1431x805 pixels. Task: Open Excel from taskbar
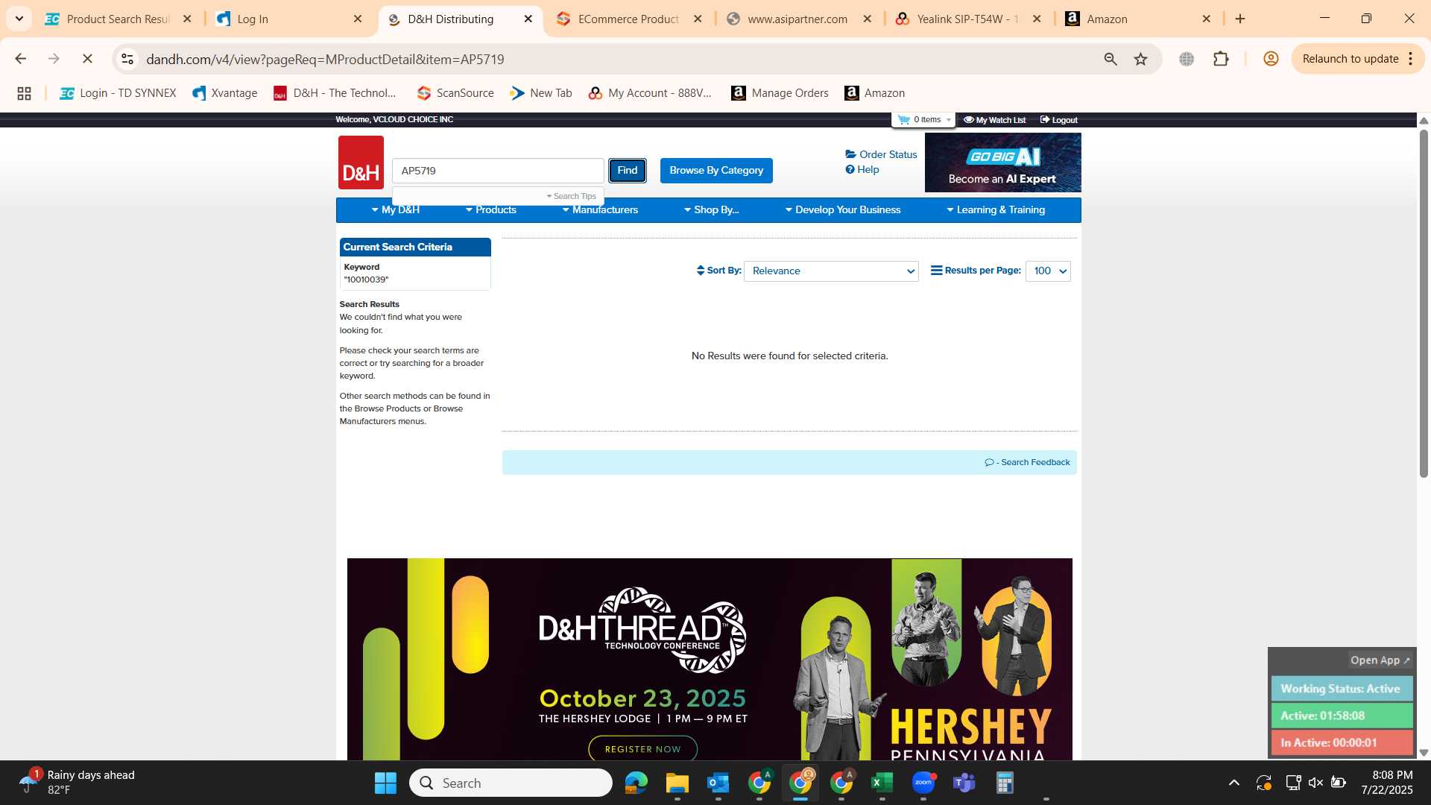point(882,783)
